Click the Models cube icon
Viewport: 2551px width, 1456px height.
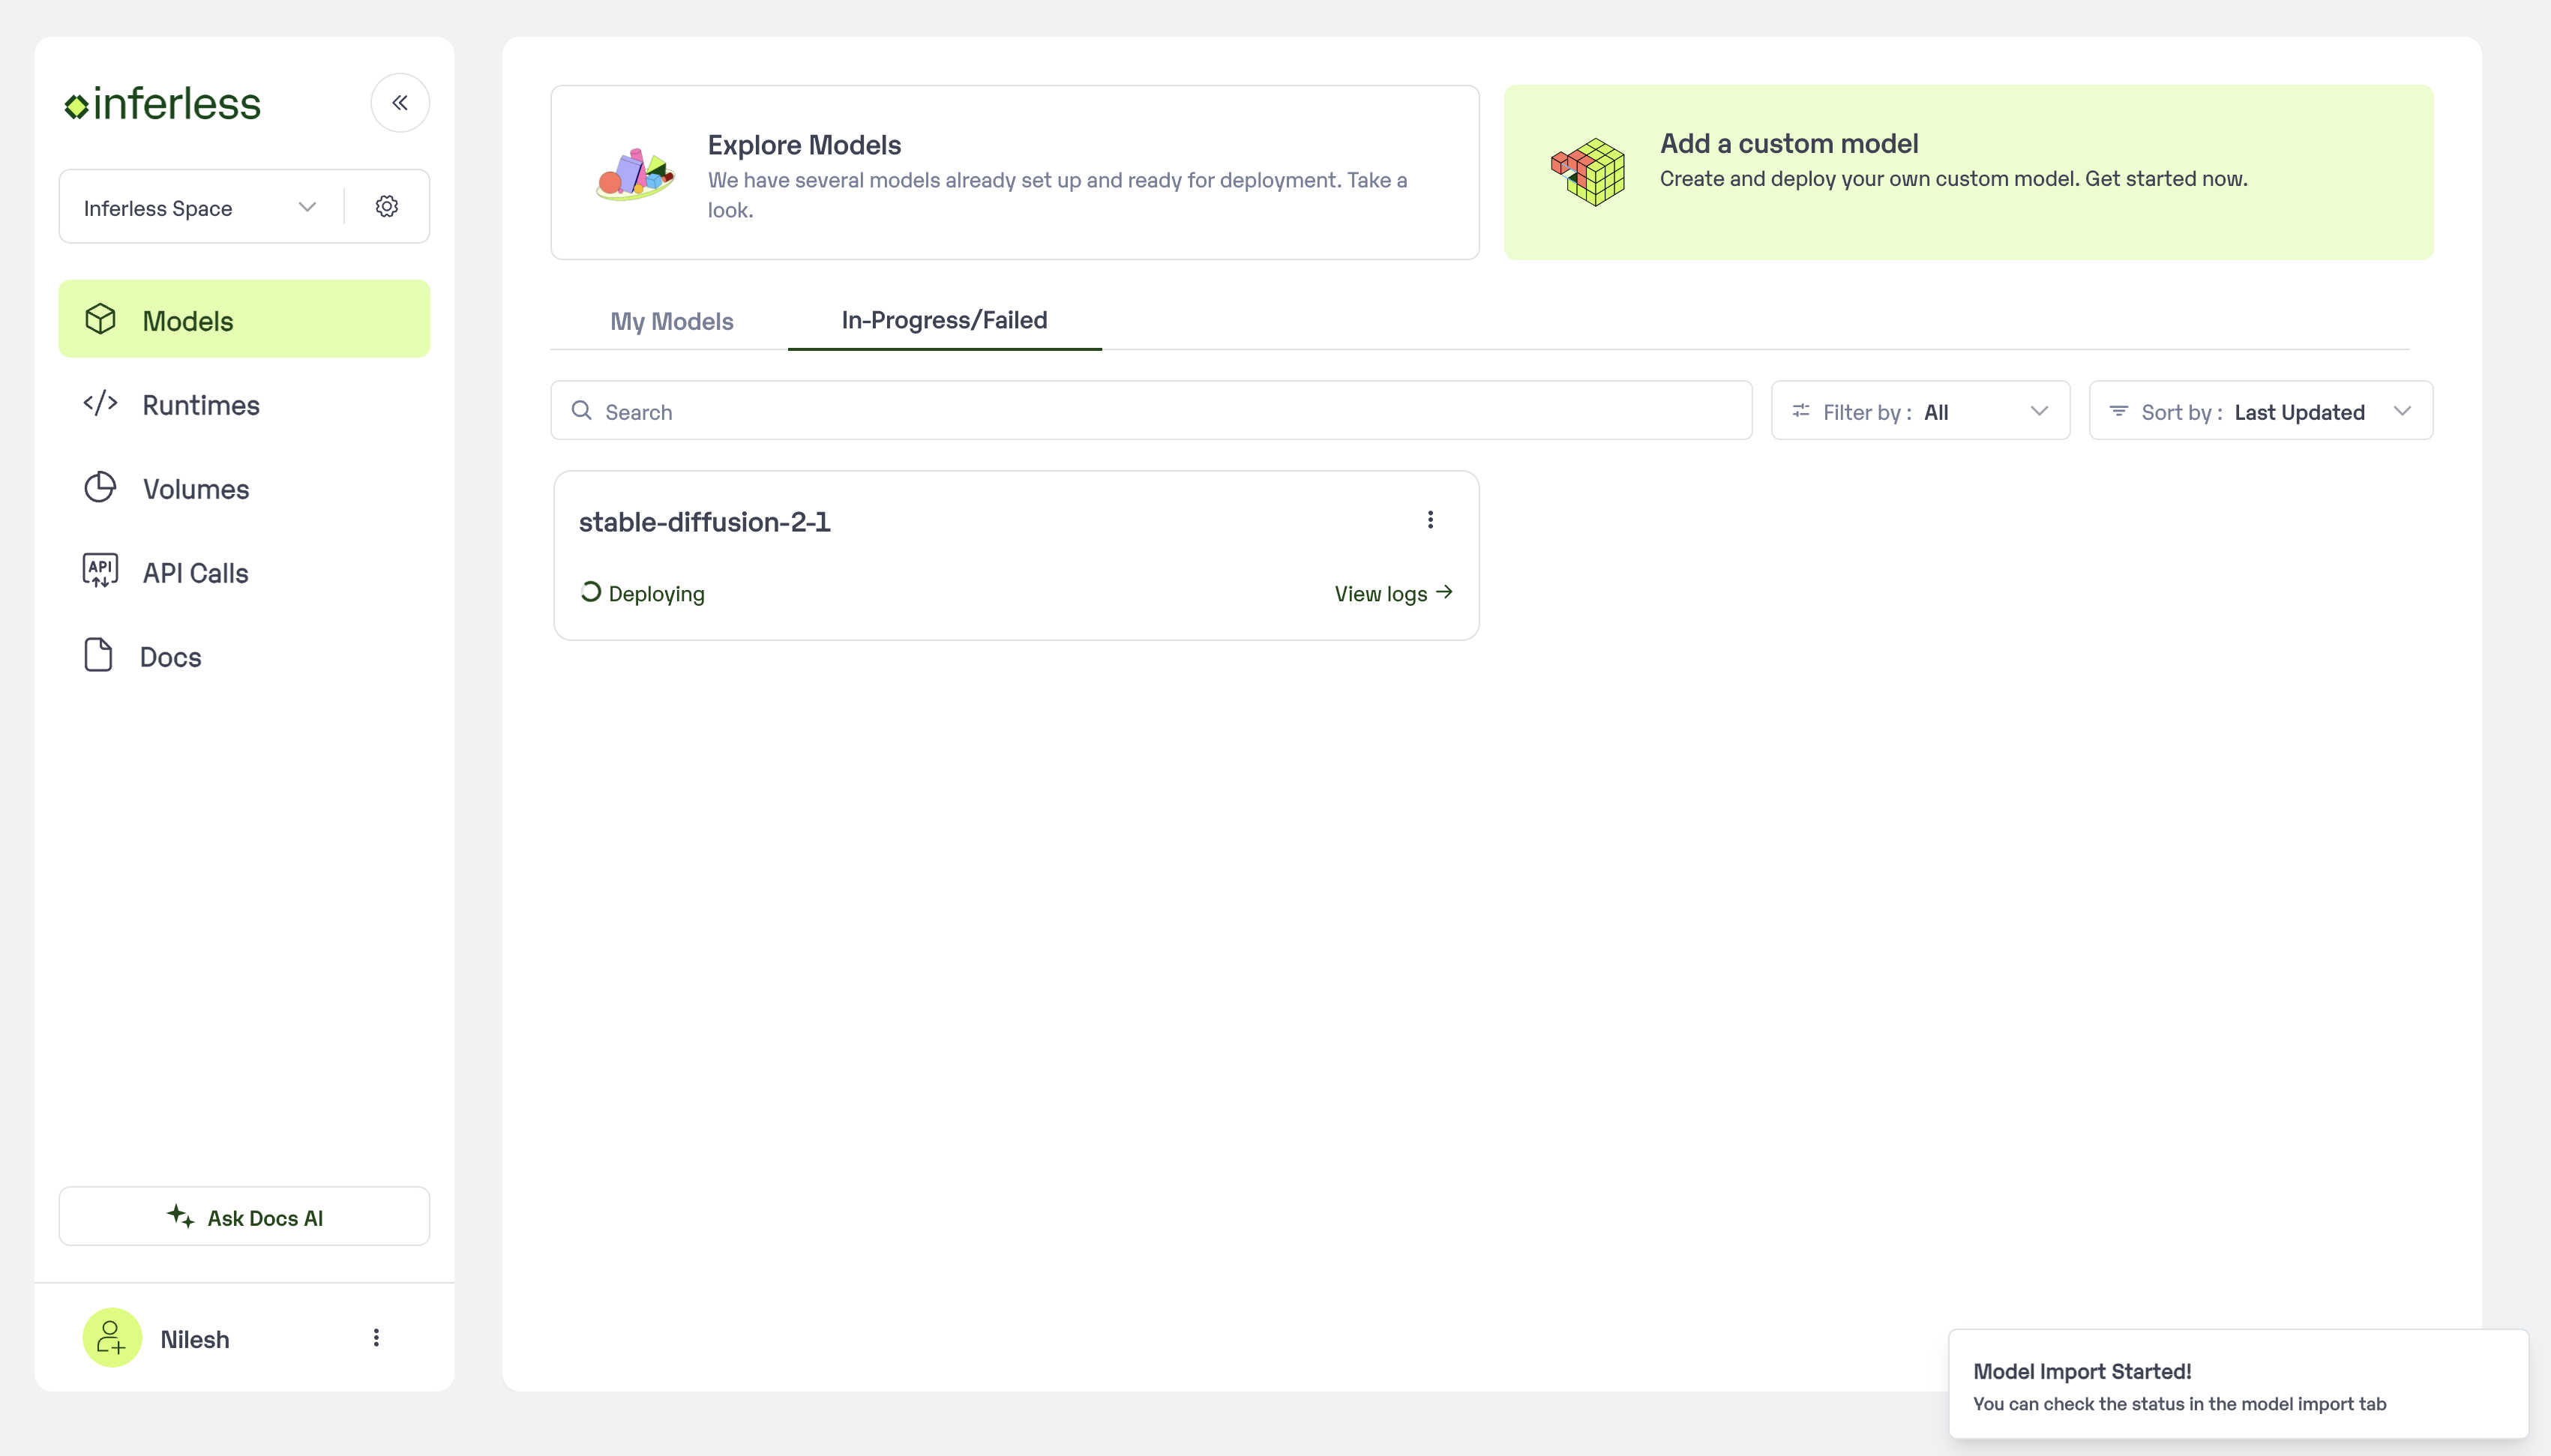click(x=100, y=319)
